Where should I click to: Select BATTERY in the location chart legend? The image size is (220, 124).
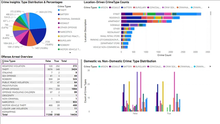[x=127, y=8]
